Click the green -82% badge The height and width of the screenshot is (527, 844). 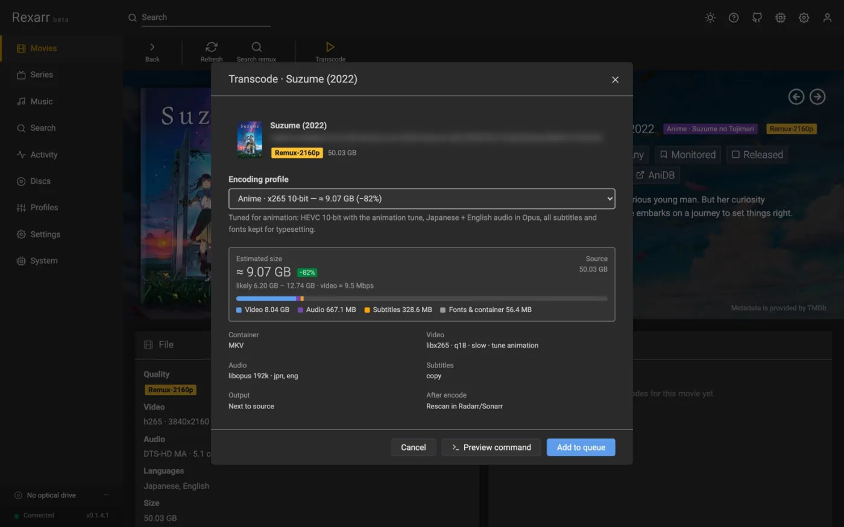point(307,272)
